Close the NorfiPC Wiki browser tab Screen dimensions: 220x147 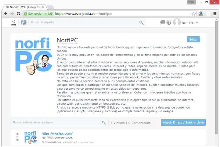(x=43, y=7)
